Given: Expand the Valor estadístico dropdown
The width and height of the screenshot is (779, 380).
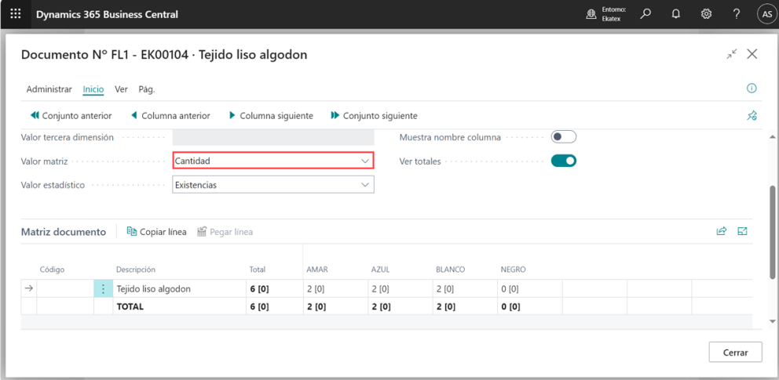Looking at the screenshot, I should [x=364, y=186].
